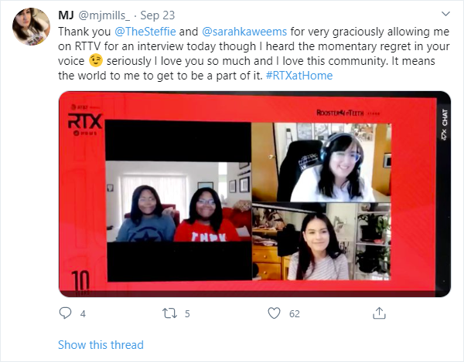Screen dimensions: 464x362
Task: Open the @sarahkaweems mention link
Action: 244,32
